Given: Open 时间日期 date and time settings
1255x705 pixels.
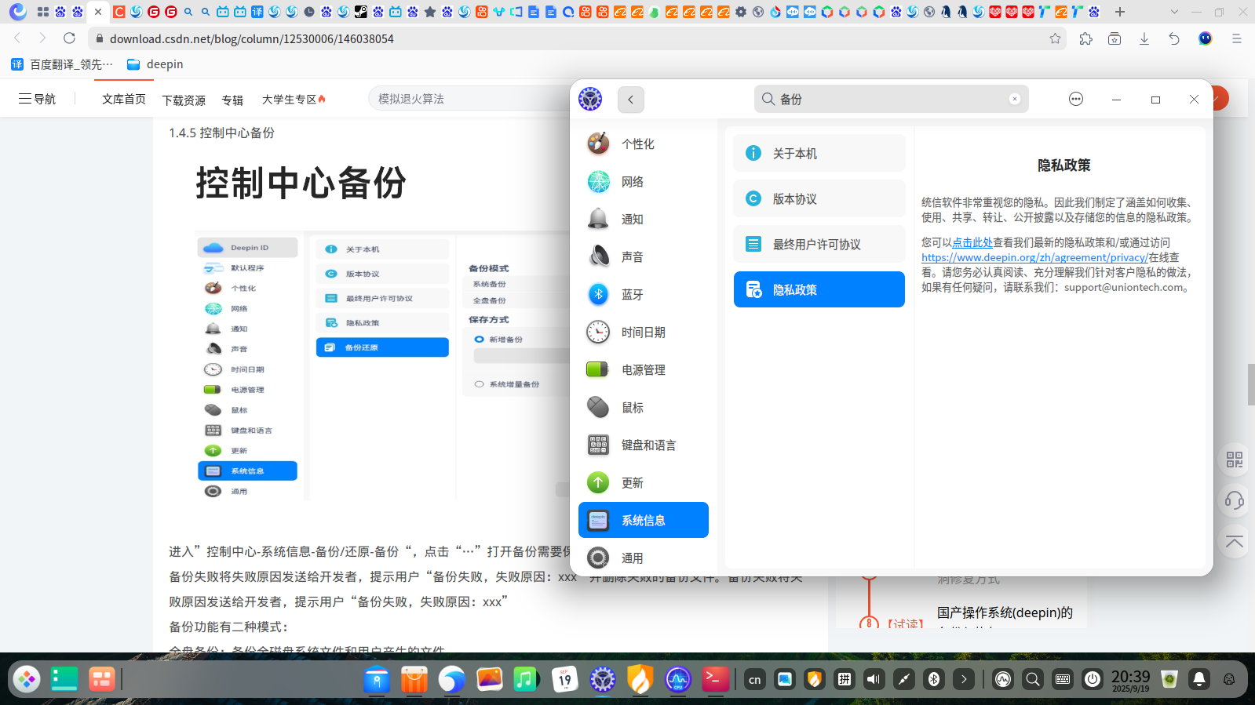Looking at the screenshot, I should click(x=643, y=333).
